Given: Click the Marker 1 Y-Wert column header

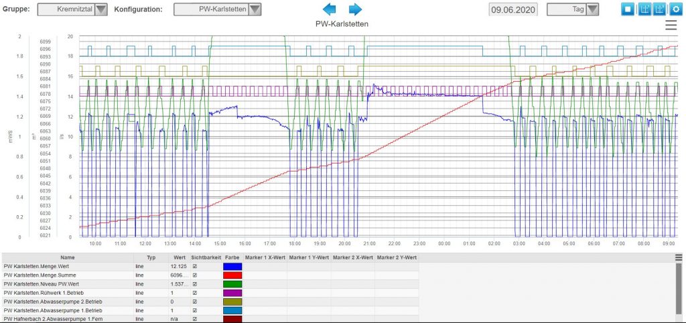Looking at the screenshot, I should point(309,258).
